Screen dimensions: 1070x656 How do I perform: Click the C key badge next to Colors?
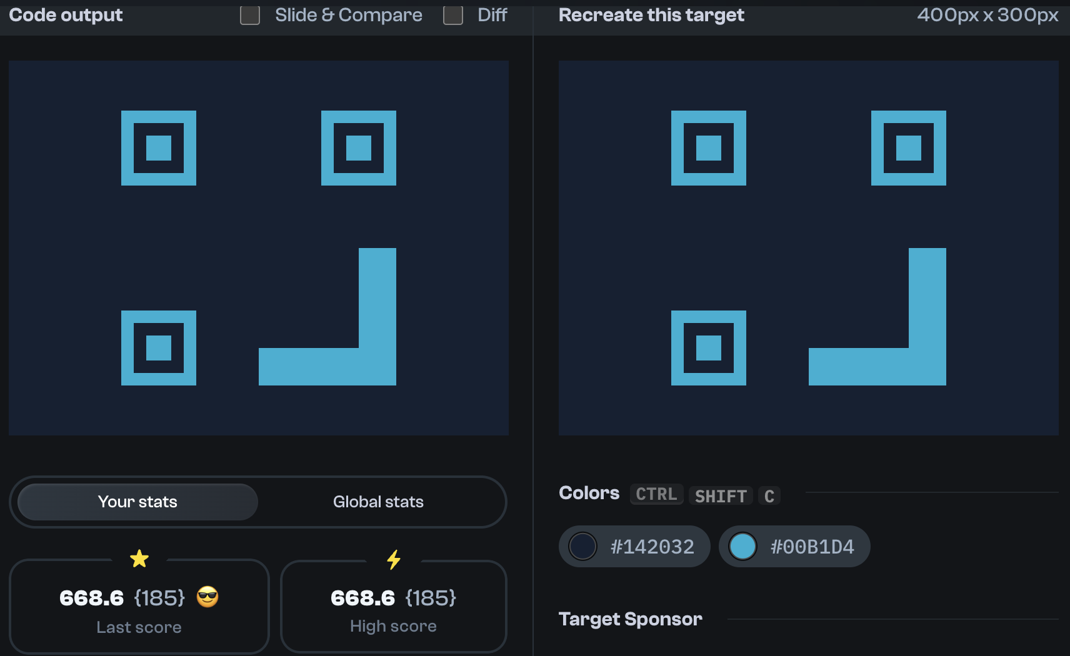tap(769, 495)
